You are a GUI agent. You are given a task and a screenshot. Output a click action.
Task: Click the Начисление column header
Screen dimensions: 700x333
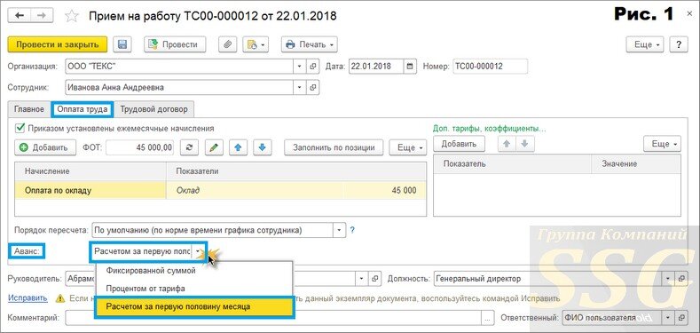(90, 171)
